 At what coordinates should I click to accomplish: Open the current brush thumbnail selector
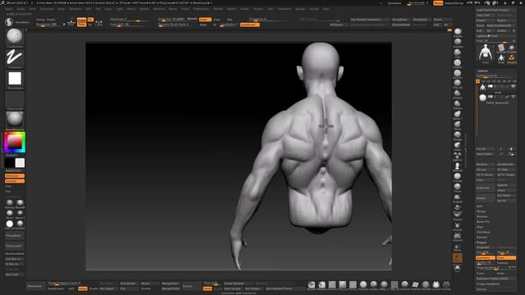[x=15, y=36]
